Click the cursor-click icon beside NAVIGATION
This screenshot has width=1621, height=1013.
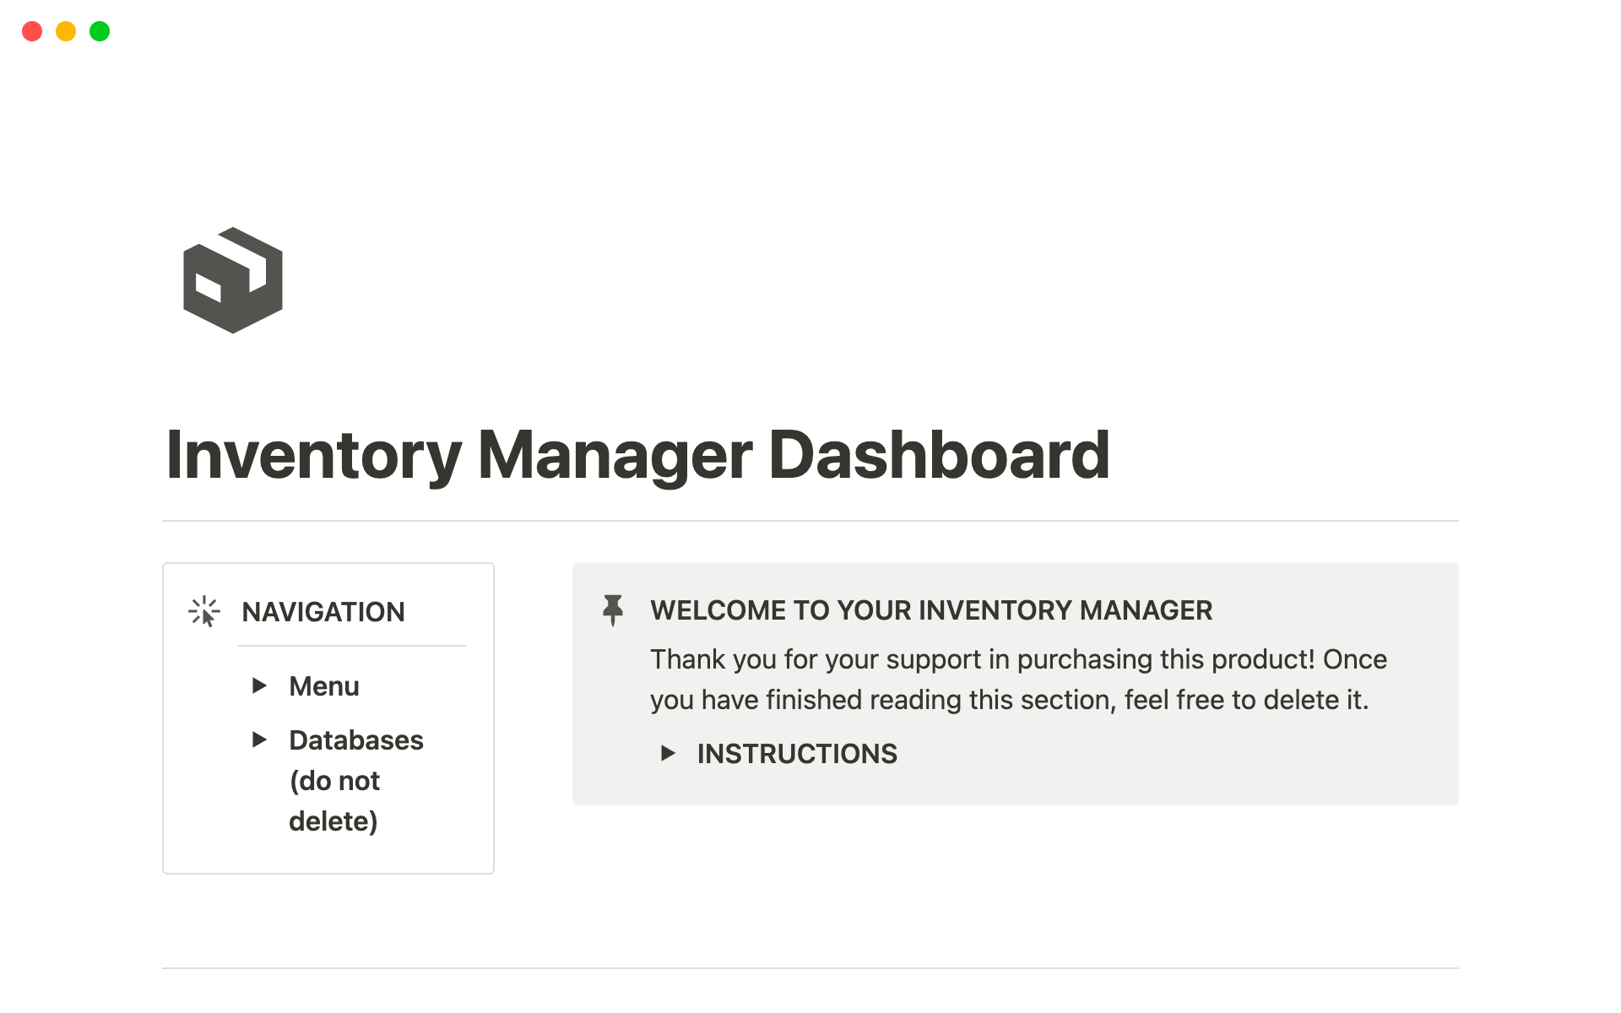pos(203,609)
